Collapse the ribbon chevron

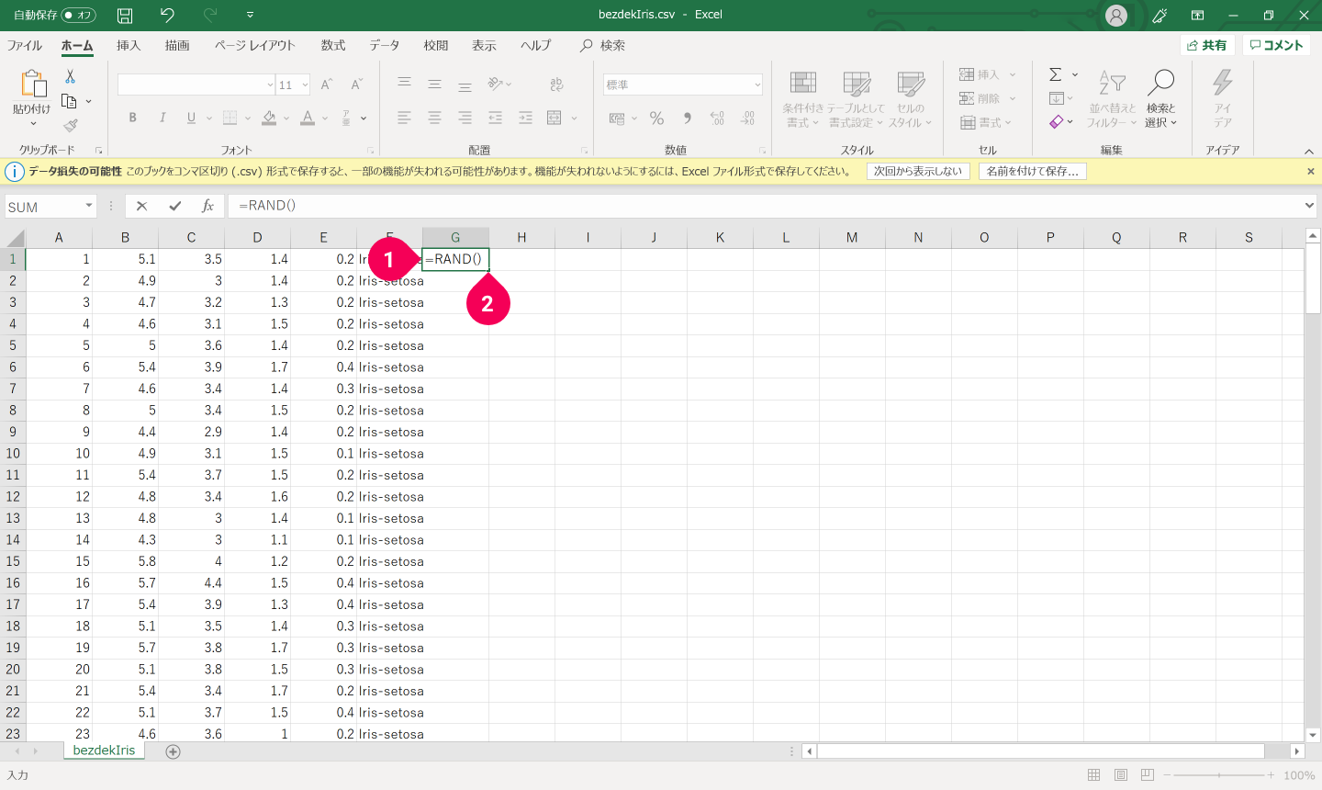point(1309,151)
